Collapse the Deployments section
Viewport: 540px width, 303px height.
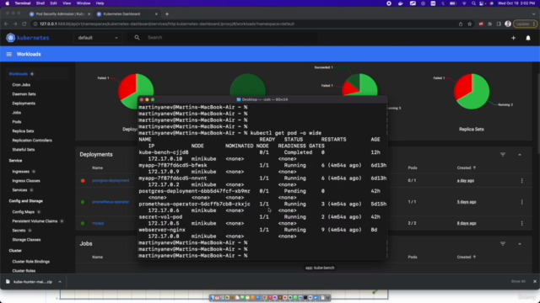tap(520, 155)
